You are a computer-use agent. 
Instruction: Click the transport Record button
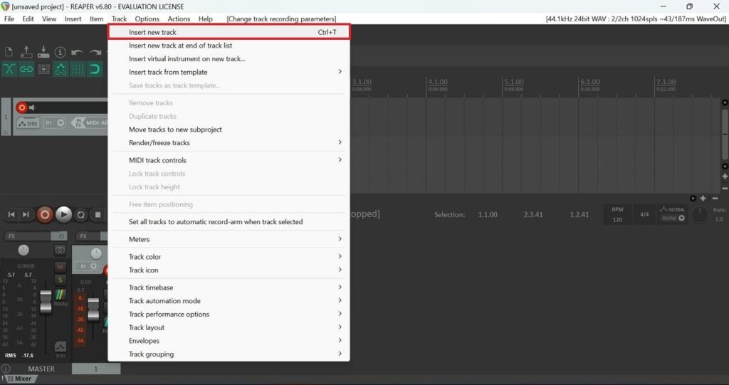(x=45, y=215)
